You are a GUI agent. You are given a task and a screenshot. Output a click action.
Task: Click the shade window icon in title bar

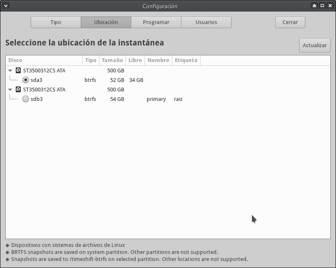click(x=314, y=6)
